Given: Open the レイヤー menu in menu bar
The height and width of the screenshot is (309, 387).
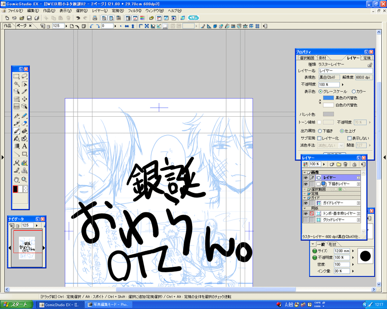Looking at the screenshot, I should click(x=100, y=11).
